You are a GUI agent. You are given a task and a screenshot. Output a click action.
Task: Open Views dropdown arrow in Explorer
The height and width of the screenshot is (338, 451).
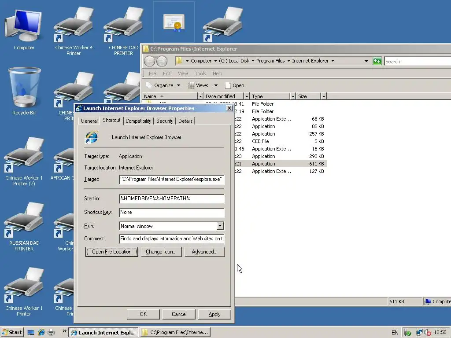(216, 85)
